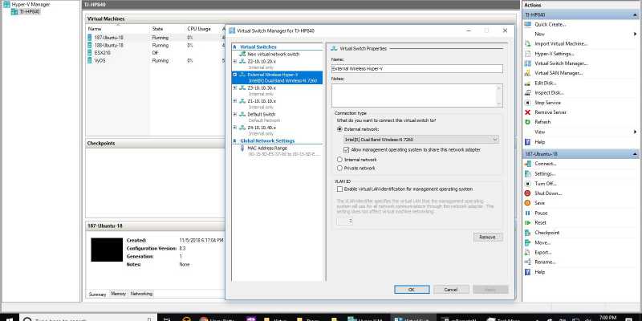
Task: Select TJ-HP840 server in Hyper-V Manager tree
Action: point(30,11)
